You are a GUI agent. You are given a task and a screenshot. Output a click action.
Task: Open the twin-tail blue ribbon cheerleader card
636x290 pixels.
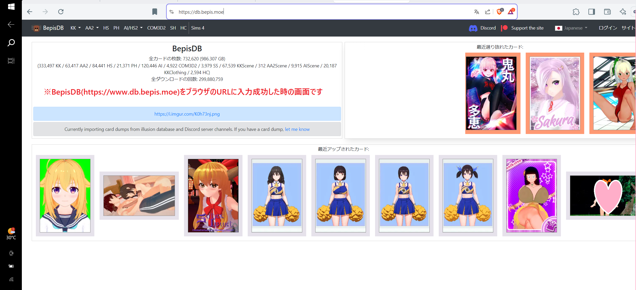(468, 196)
